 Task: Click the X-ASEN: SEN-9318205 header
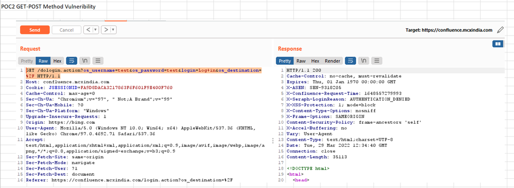pyautogui.click(x=314, y=87)
